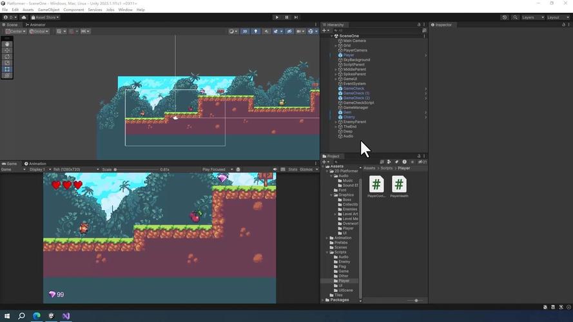
Task: Select the Scene tab
Action: pos(10,25)
